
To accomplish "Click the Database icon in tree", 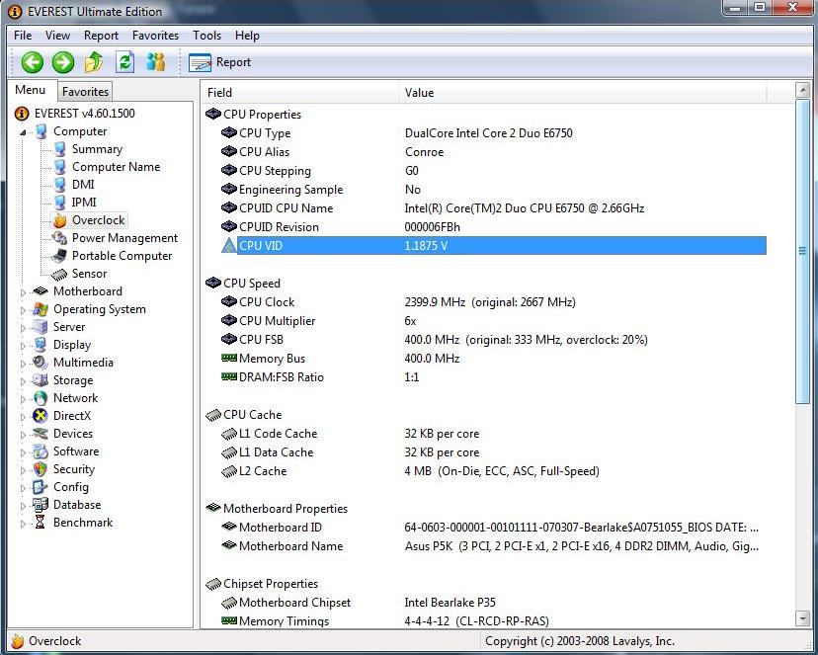I will (x=41, y=505).
